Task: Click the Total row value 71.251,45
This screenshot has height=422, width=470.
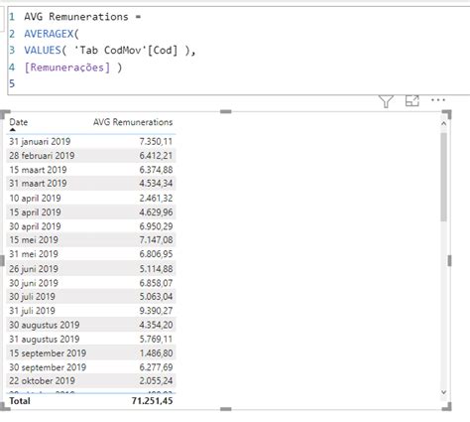Action: 152,401
